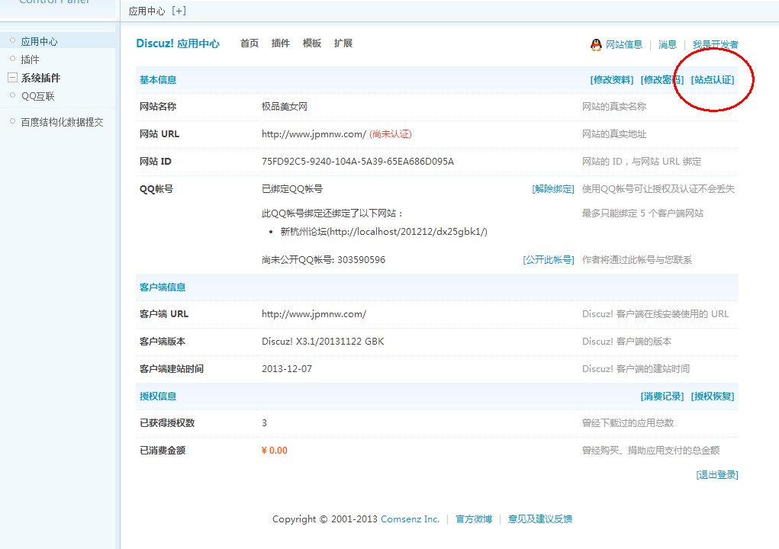Open the 模板 tab
779x549 pixels.
tap(312, 43)
